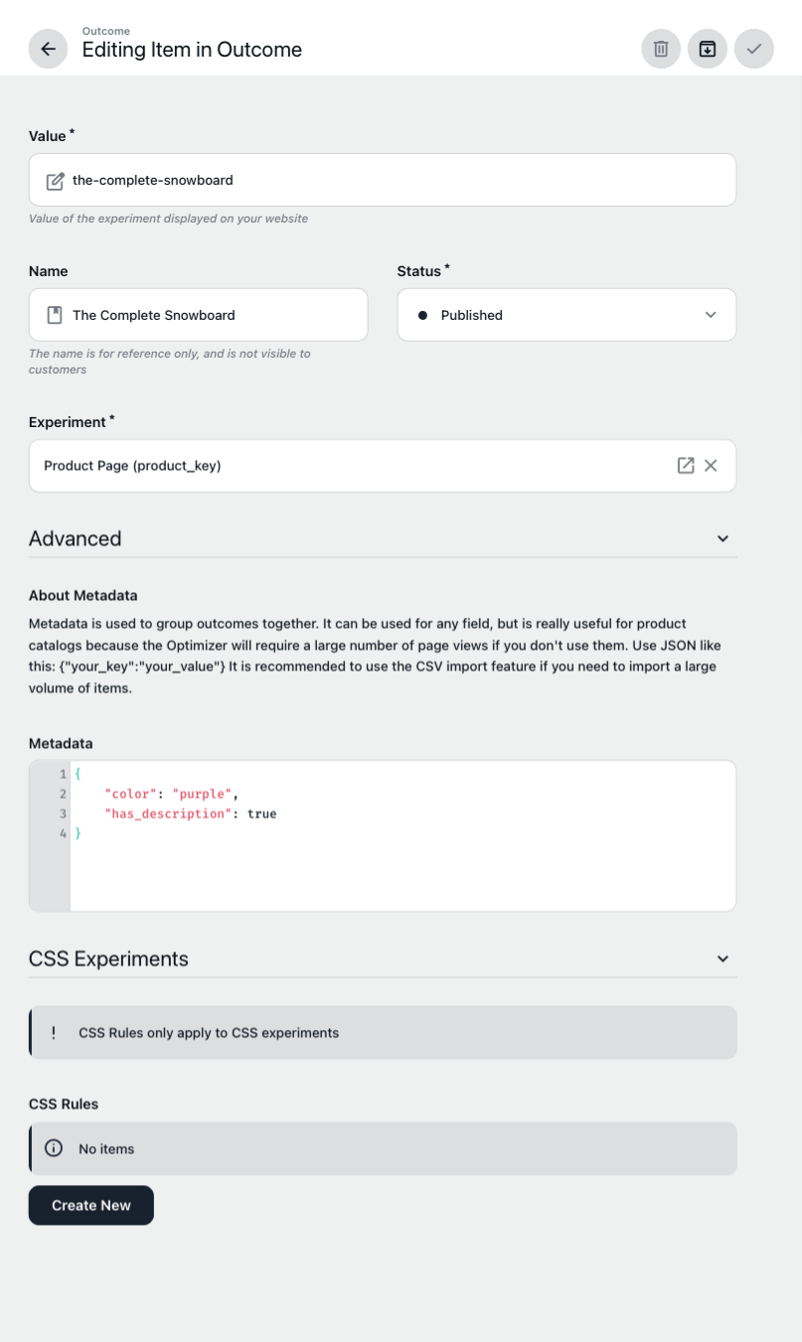Collapse the CSS Experiments section

pos(722,959)
